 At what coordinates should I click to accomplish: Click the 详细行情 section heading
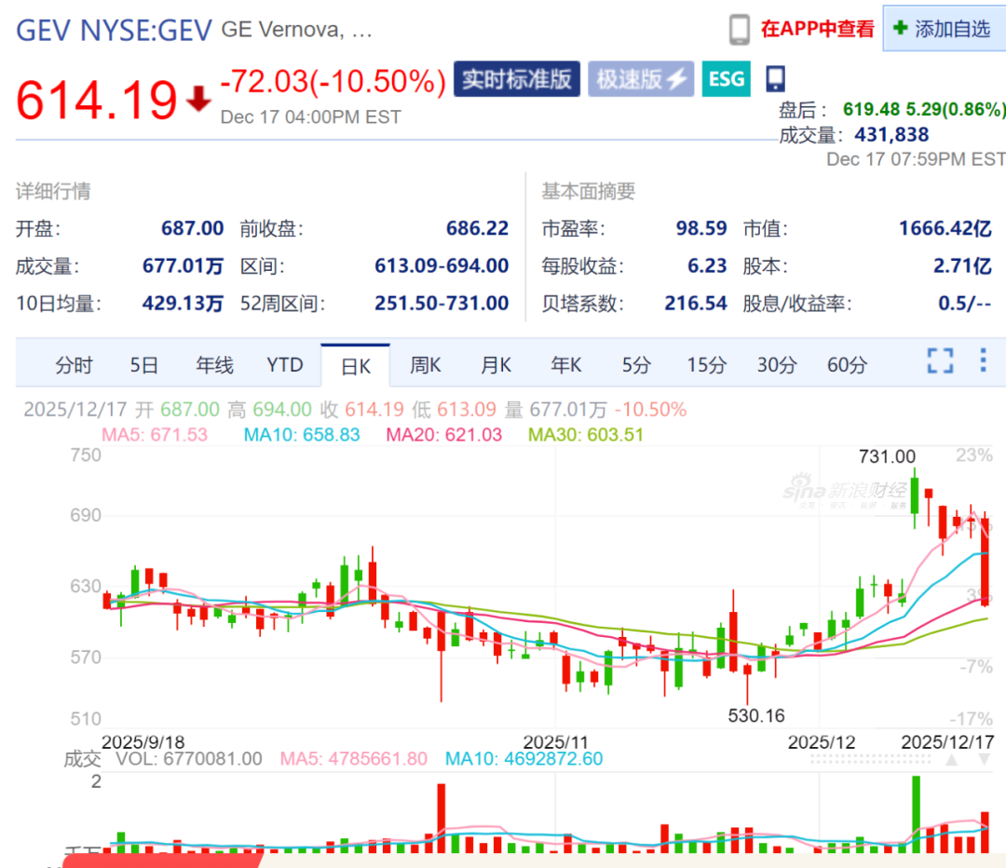[x=53, y=191]
